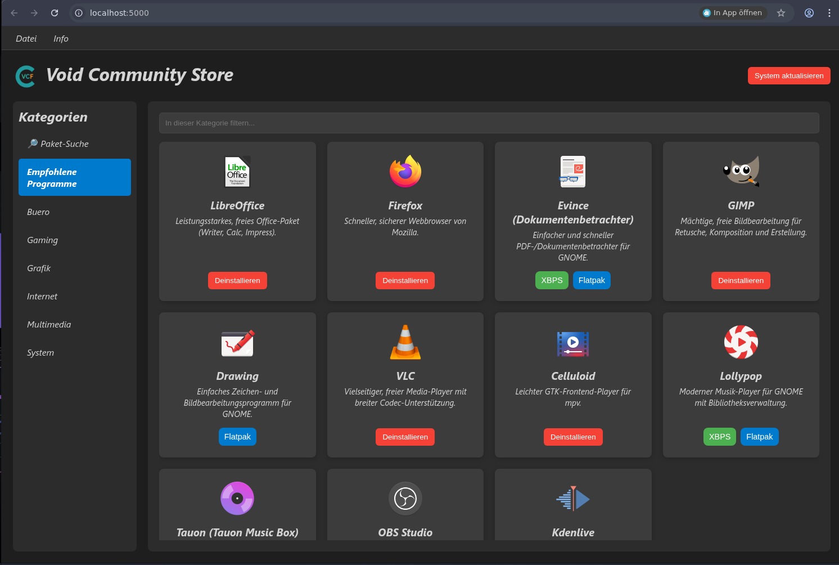Click the Lollypop app icon
The width and height of the screenshot is (839, 565).
[x=741, y=342]
